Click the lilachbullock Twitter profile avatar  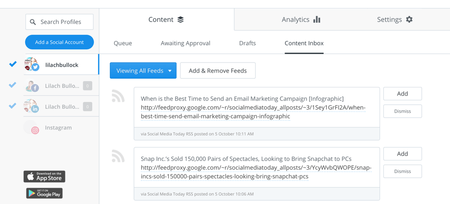point(32,64)
